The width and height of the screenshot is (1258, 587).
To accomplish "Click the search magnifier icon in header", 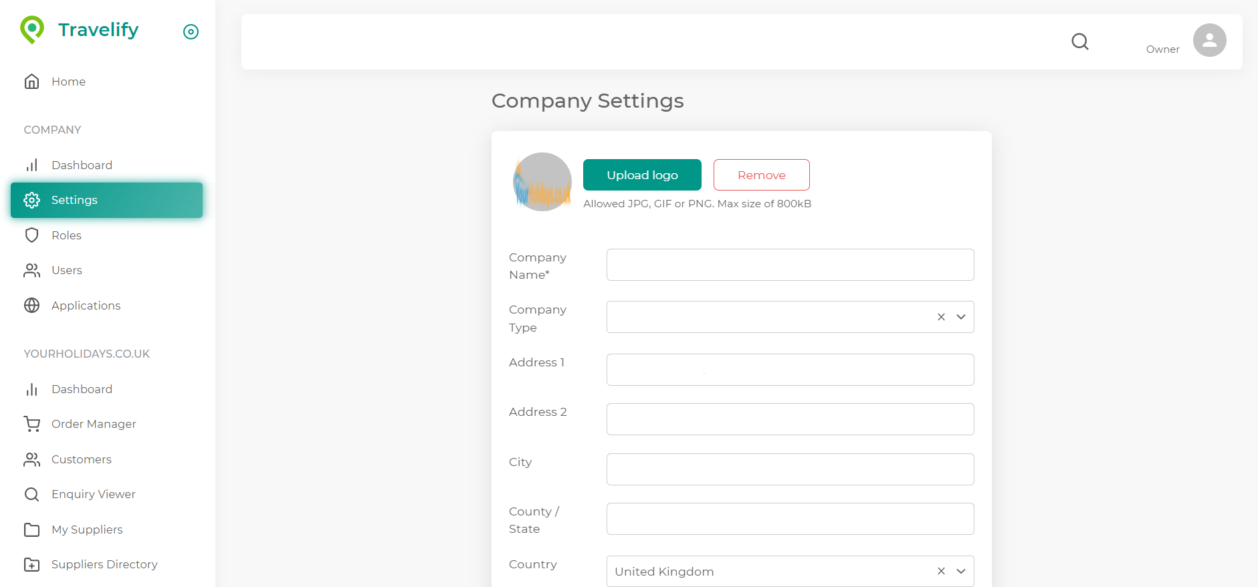I will [1079, 41].
